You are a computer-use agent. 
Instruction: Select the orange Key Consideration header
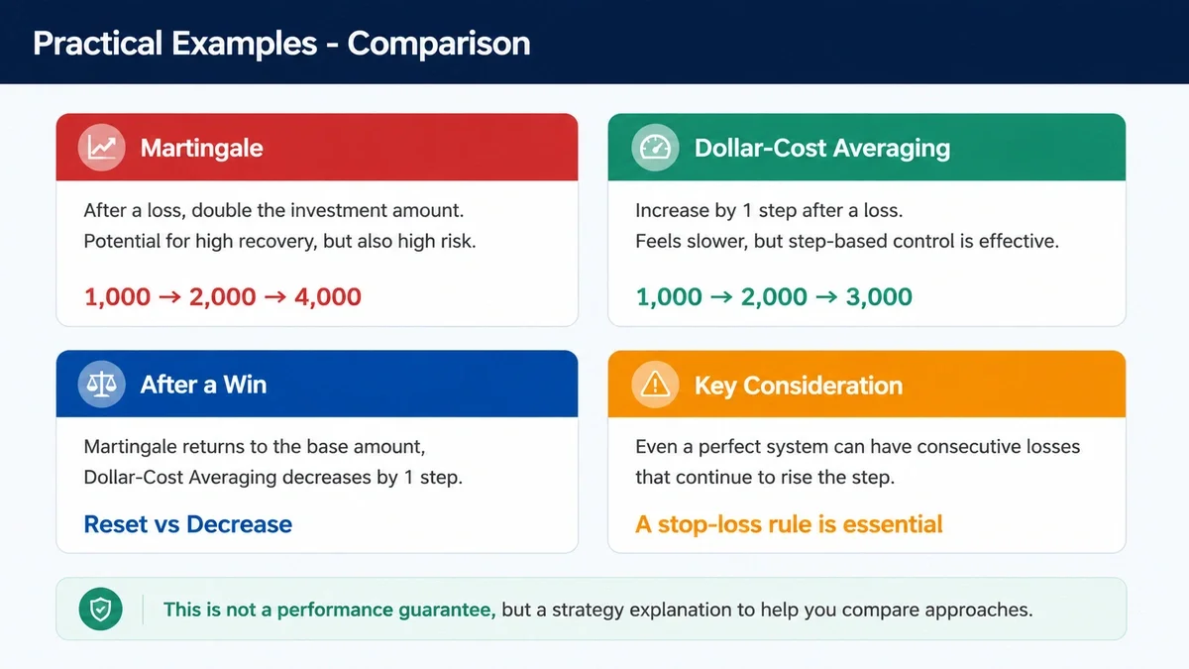click(867, 384)
